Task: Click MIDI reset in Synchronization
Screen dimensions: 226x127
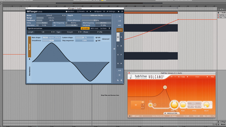Action: point(94,28)
